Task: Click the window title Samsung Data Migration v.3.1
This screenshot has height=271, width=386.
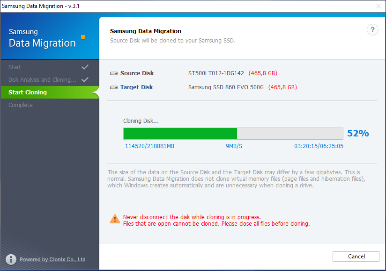Action: click(x=41, y=6)
